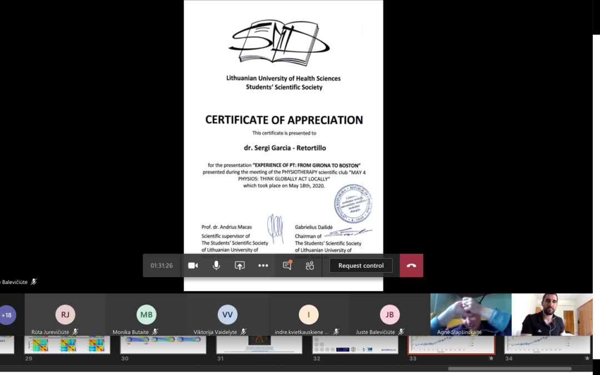
Task: Toggle the camera in call toolbar
Action: point(193,265)
